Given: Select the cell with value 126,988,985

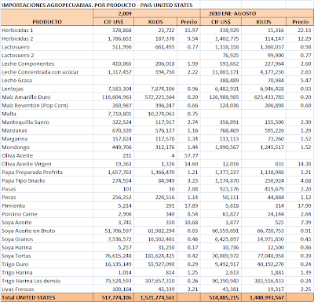Looking at the screenshot, I should tap(221, 97).
